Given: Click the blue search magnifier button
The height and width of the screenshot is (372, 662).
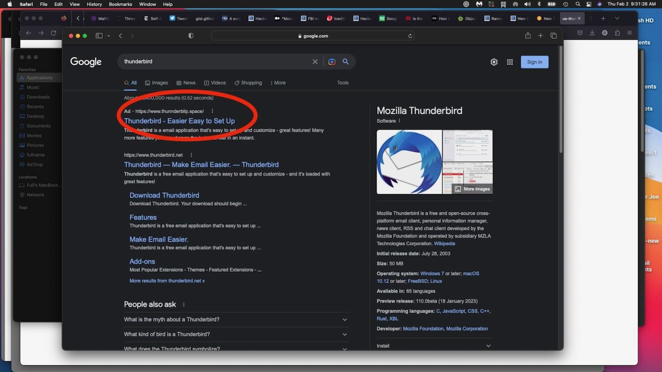Looking at the screenshot, I should 345,61.
